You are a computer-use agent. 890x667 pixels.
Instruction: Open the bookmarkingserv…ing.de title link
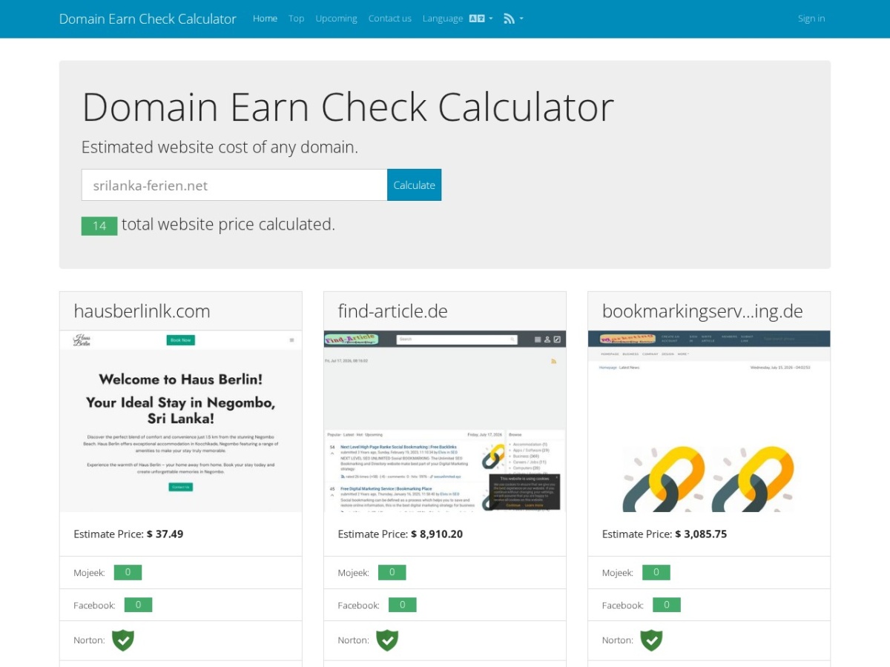(x=702, y=311)
